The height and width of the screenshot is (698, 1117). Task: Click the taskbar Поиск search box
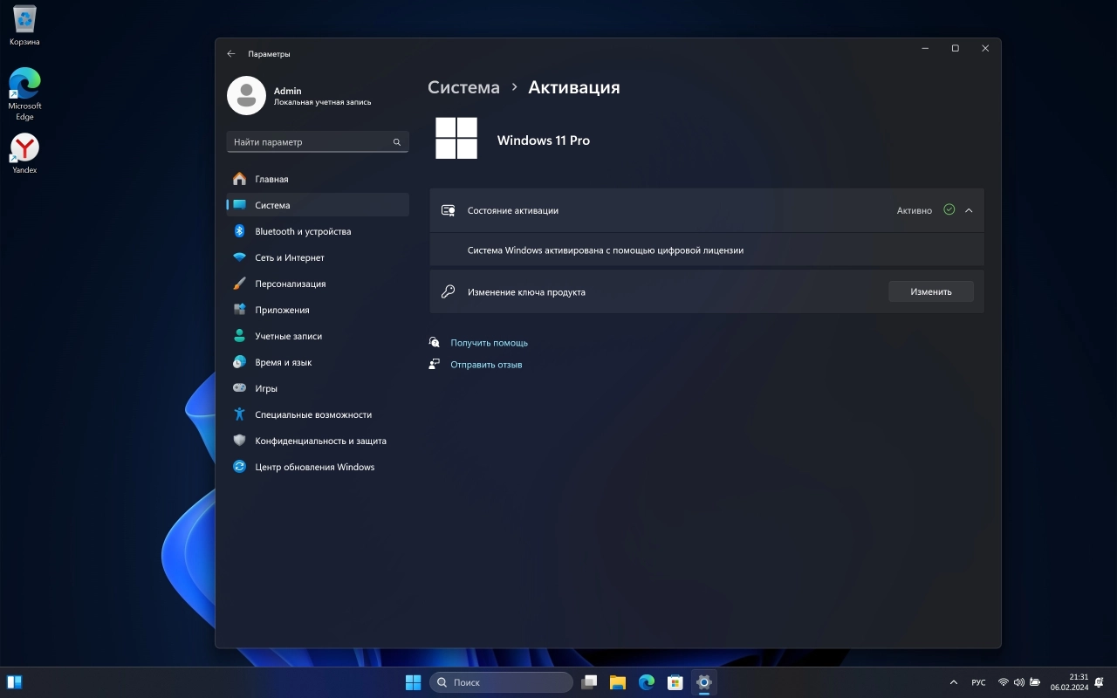tap(501, 682)
